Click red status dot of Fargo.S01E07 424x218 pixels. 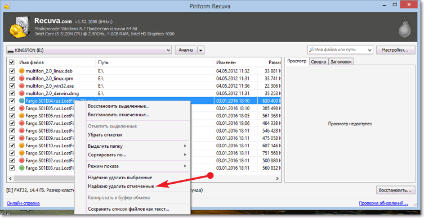[21, 123]
